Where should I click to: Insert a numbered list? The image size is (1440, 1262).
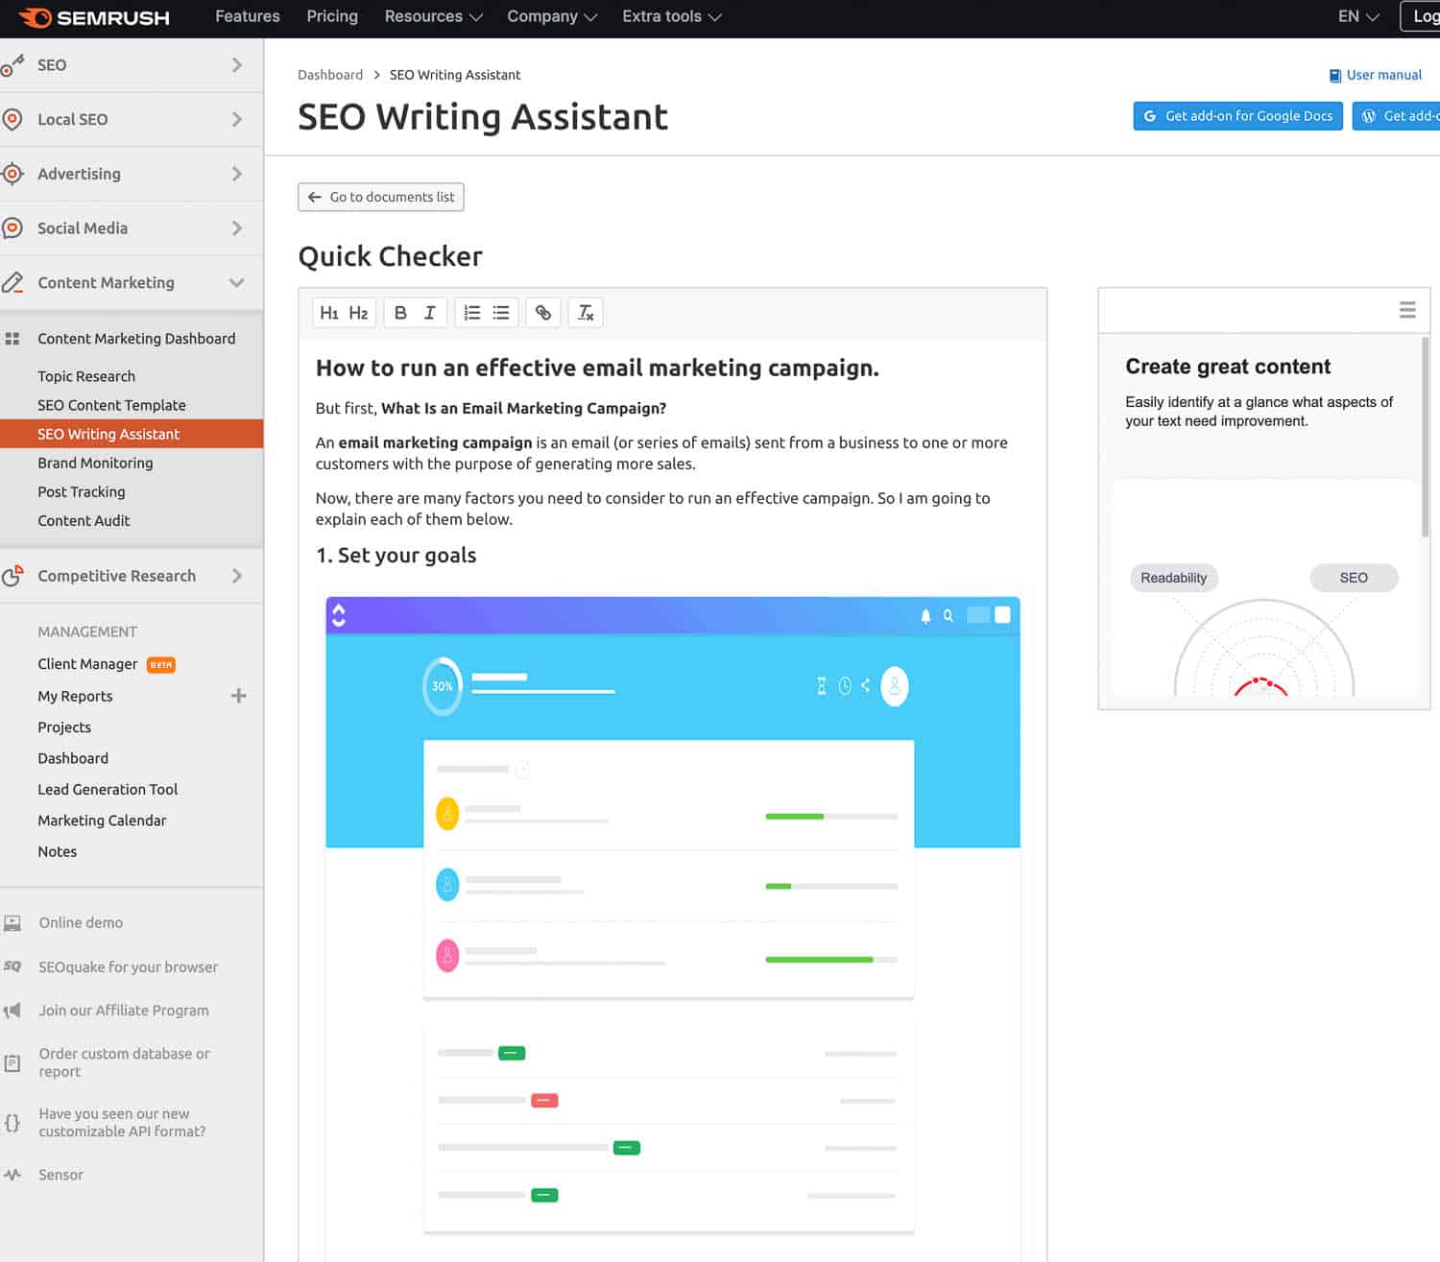tap(470, 312)
